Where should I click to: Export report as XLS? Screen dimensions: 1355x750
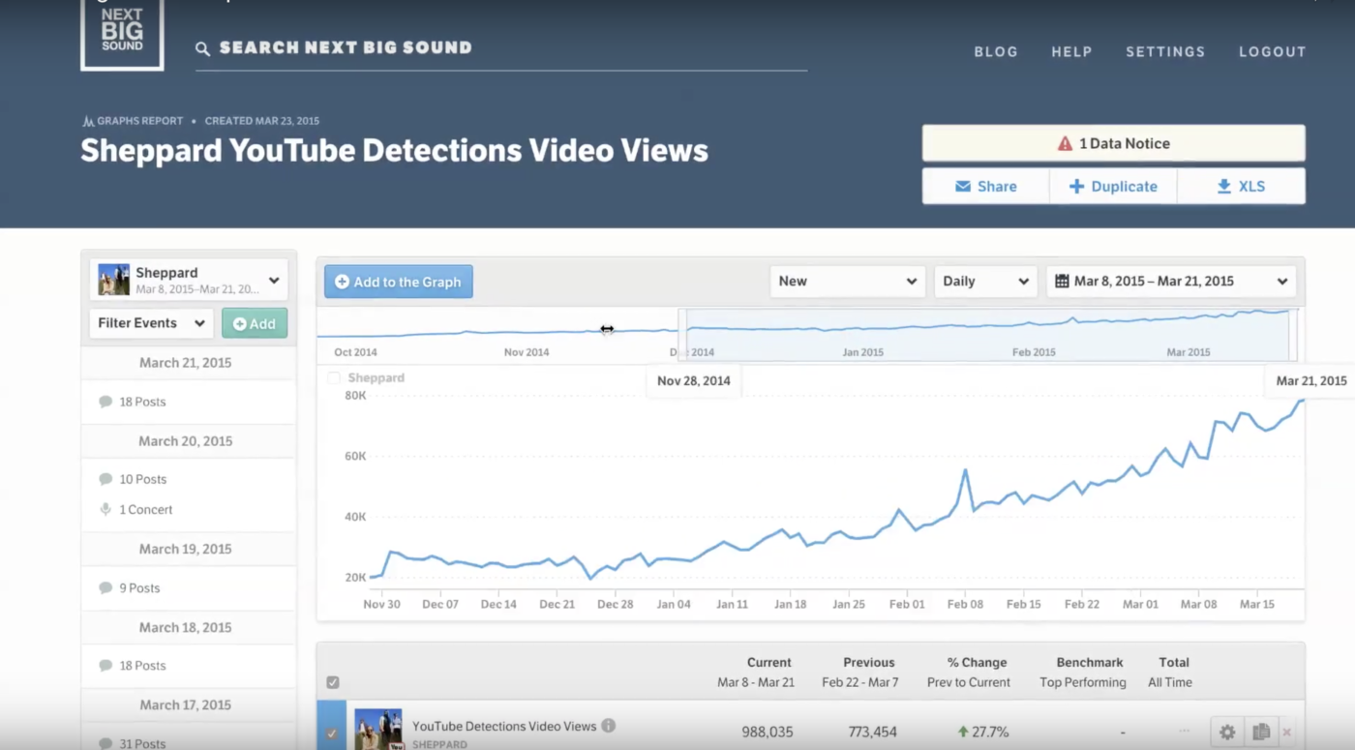[1241, 186]
